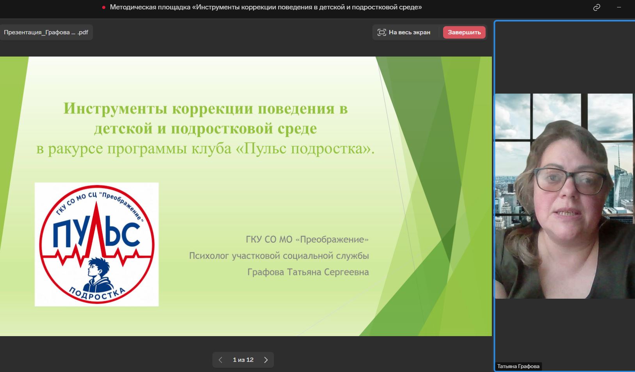Click 'Психолог участковой социальной службы' line

tap(279, 256)
